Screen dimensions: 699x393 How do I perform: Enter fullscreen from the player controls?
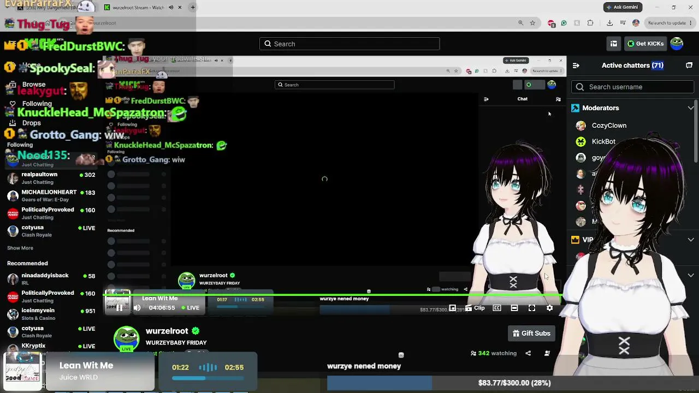coord(532,308)
